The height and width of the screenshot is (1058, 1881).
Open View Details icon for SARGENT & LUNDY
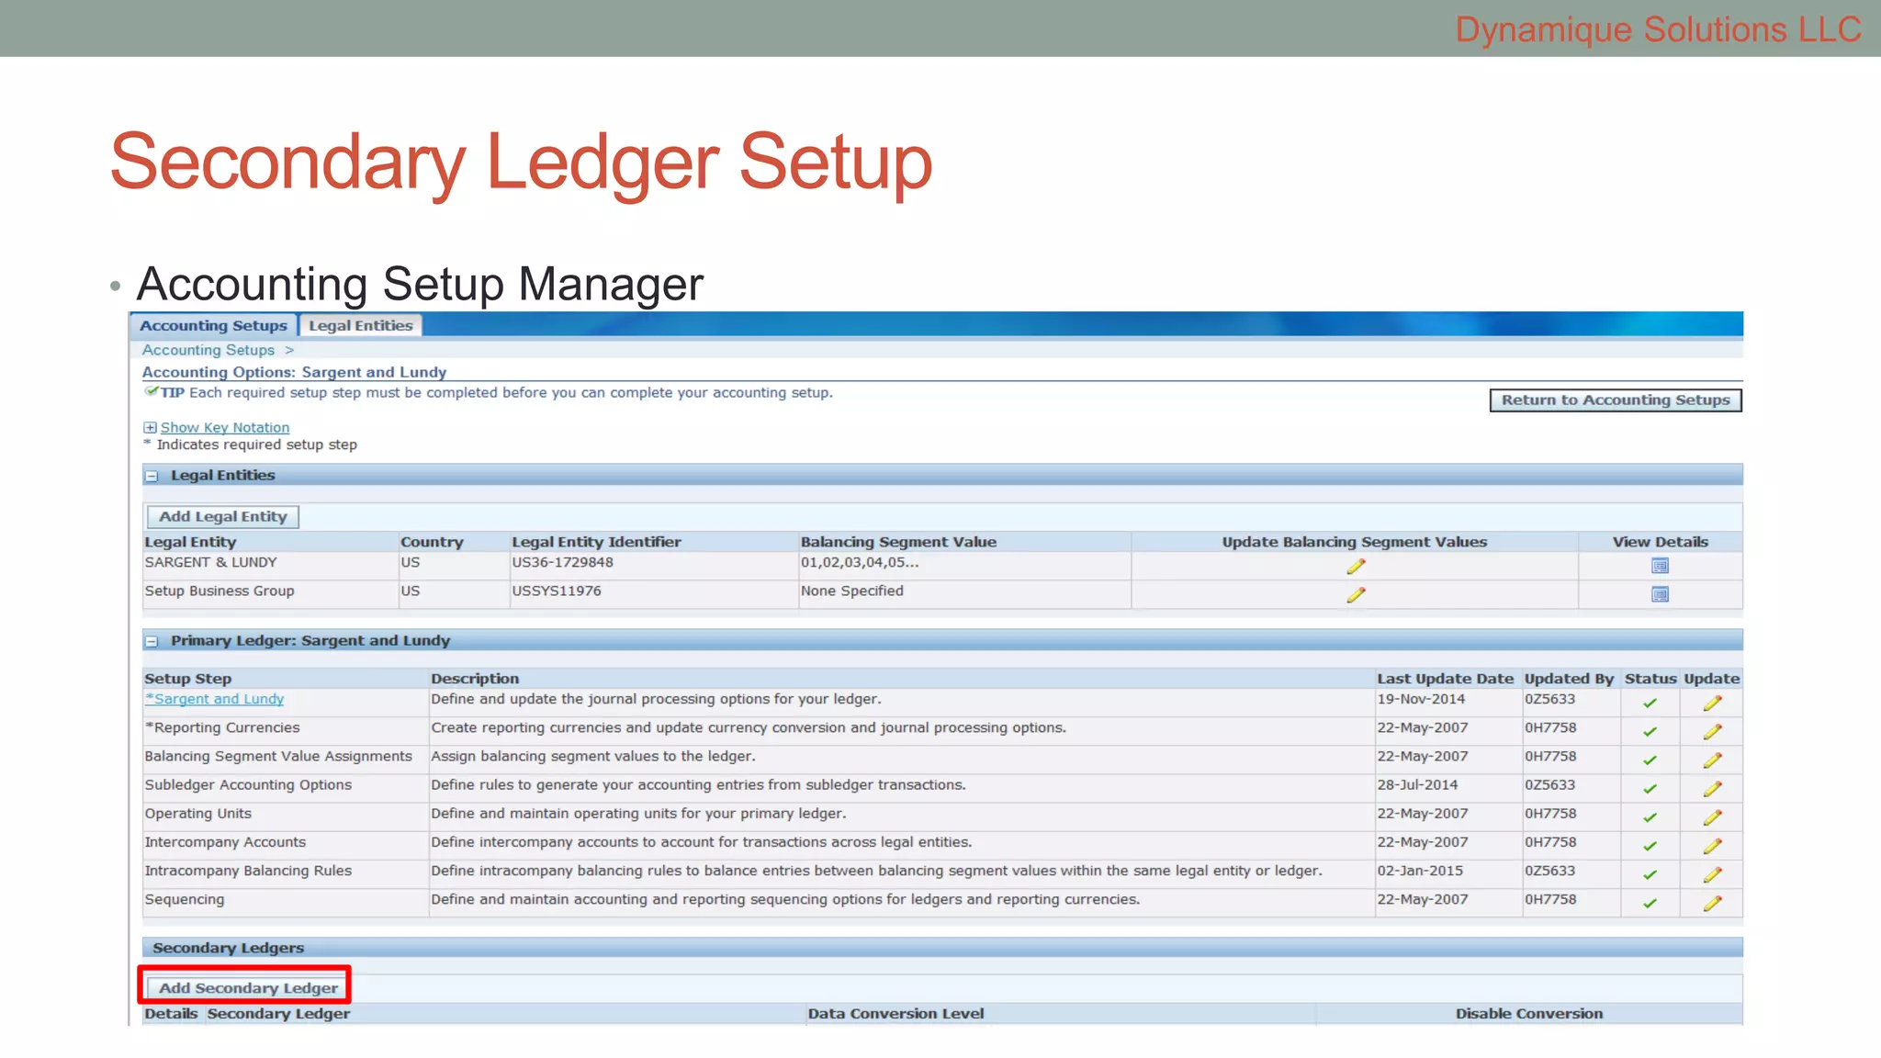coord(1660,566)
